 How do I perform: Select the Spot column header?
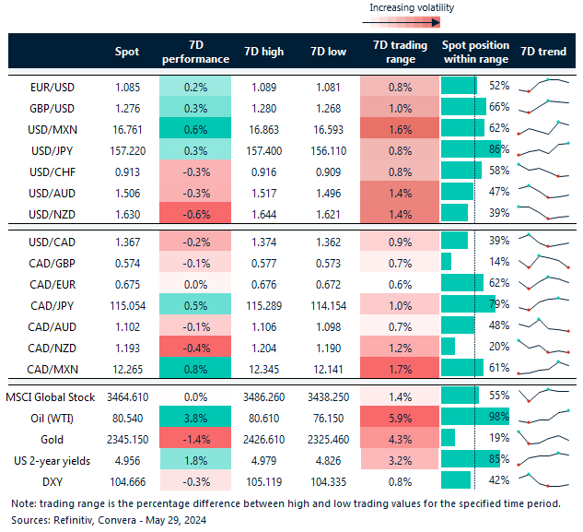tap(126, 52)
